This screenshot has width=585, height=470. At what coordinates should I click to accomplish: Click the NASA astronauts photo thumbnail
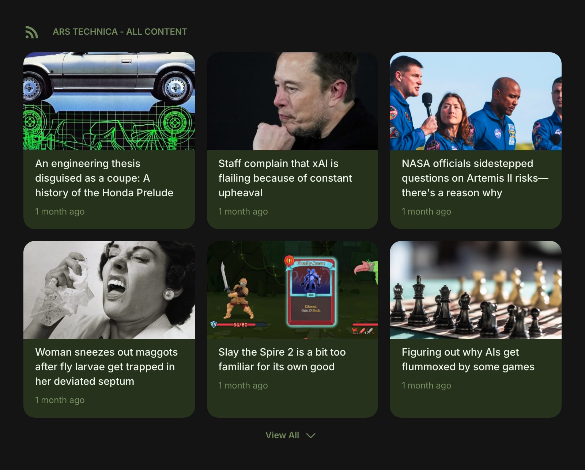coord(476,101)
